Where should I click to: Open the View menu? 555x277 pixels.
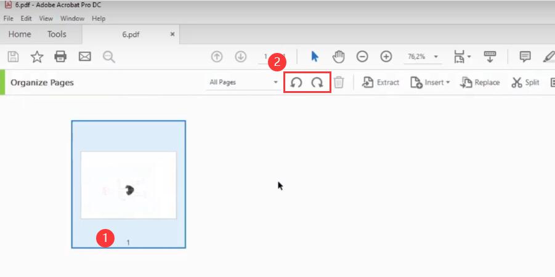coord(46,18)
